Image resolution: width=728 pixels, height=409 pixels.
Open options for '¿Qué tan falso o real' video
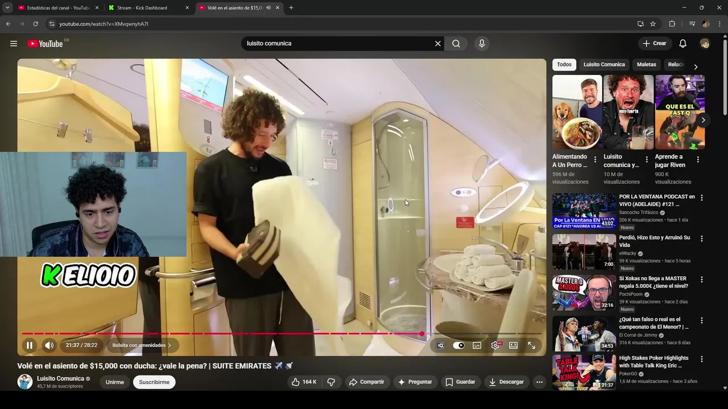point(702,320)
